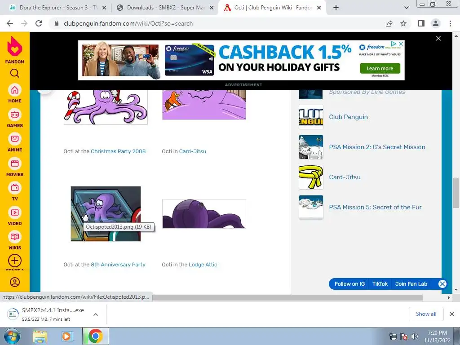Open PSA Mission 2: G's Secret Mission

[377, 147]
